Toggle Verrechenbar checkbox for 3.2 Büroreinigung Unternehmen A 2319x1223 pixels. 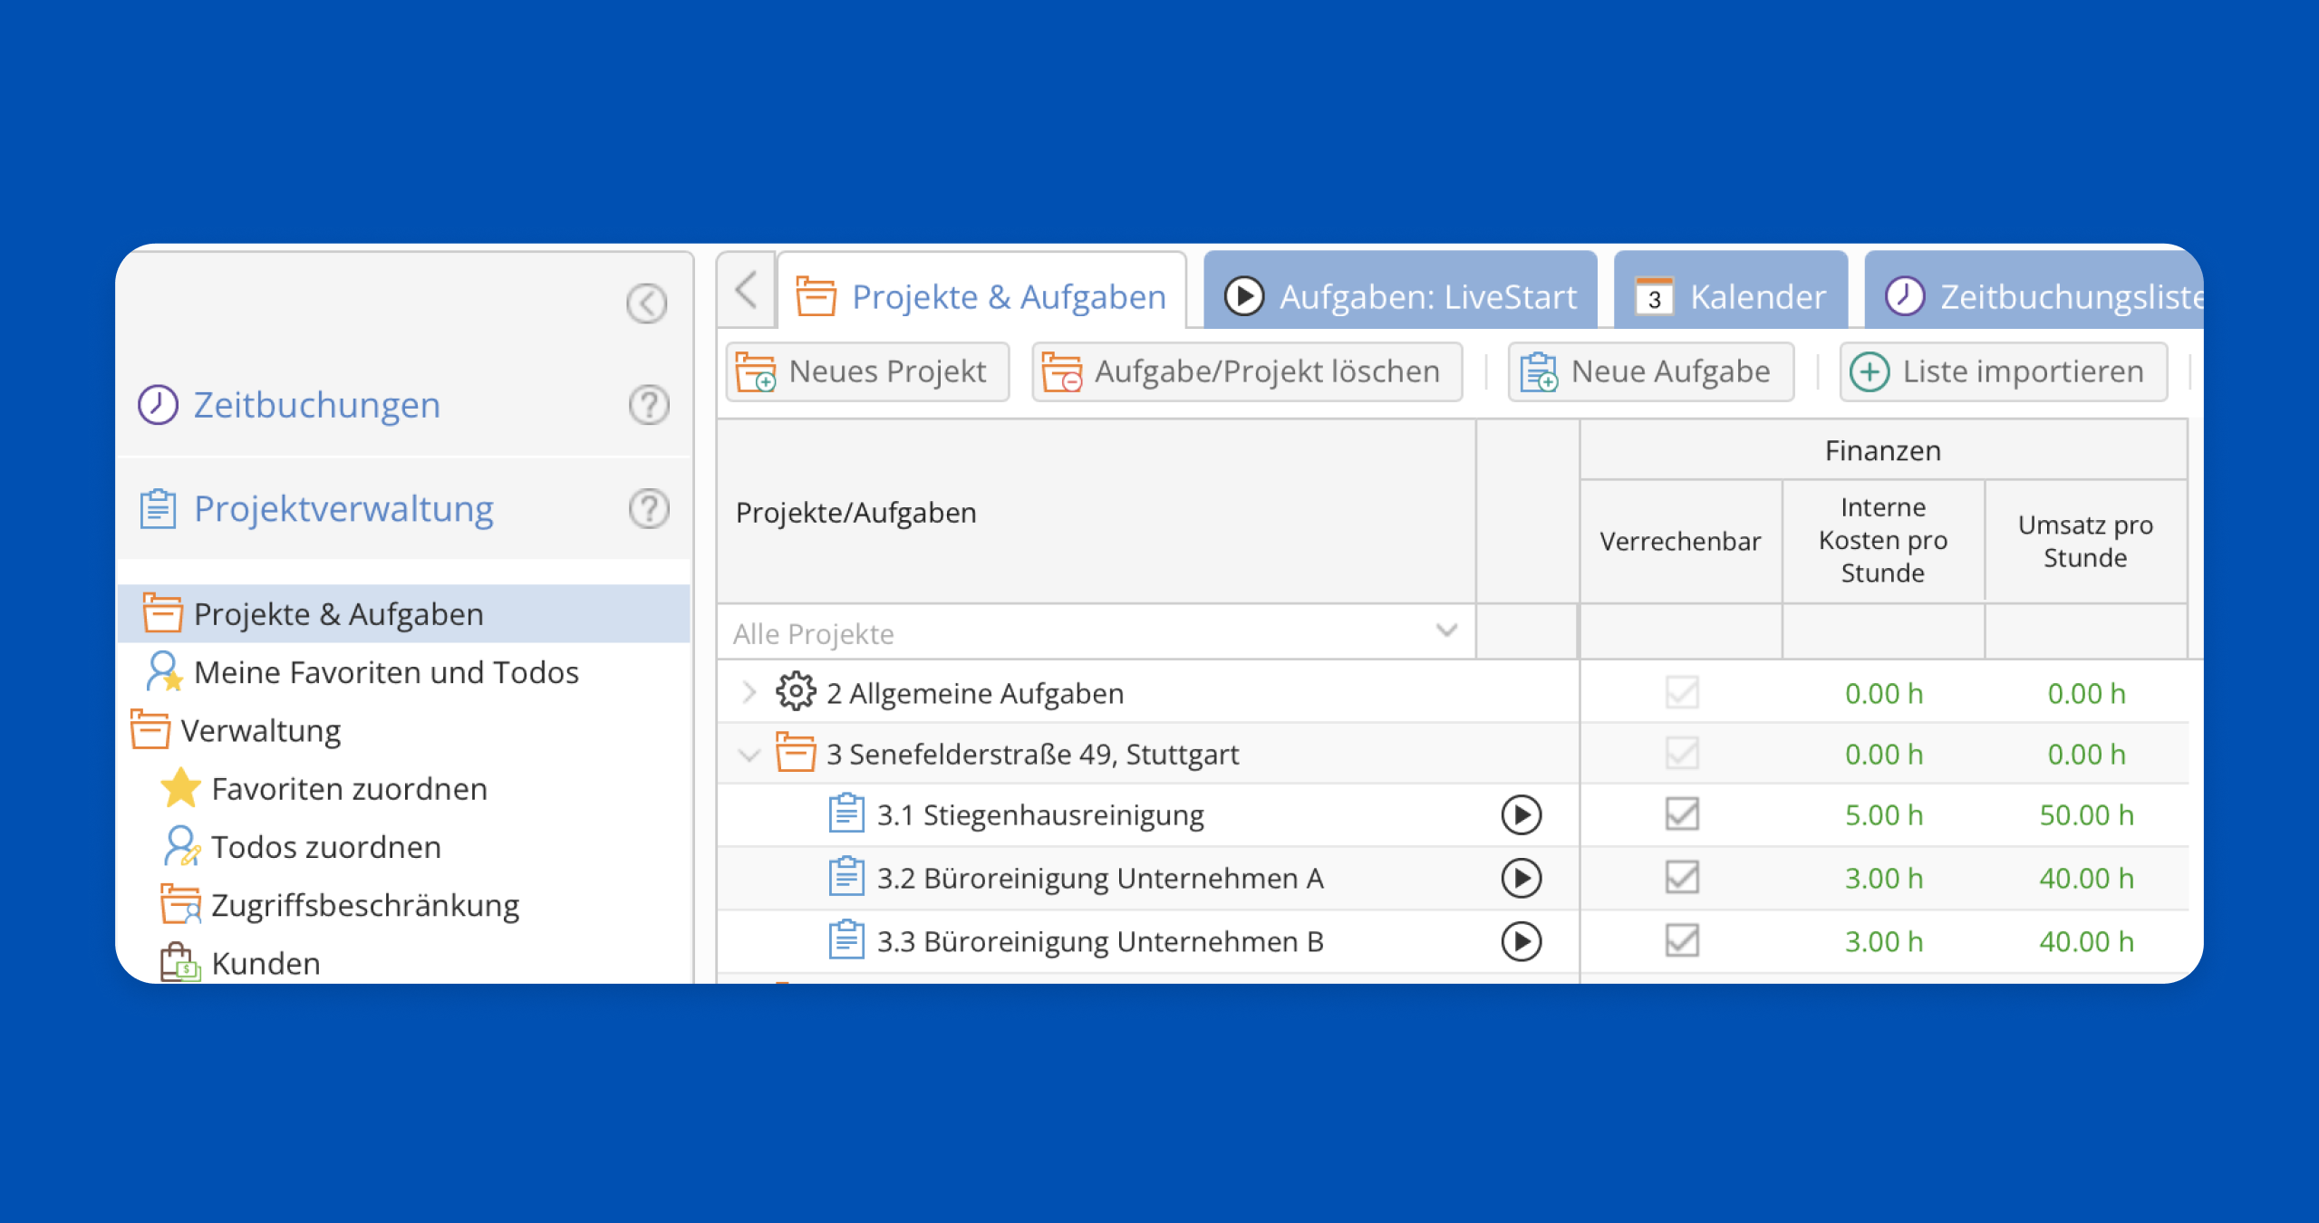(x=1681, y=877)
